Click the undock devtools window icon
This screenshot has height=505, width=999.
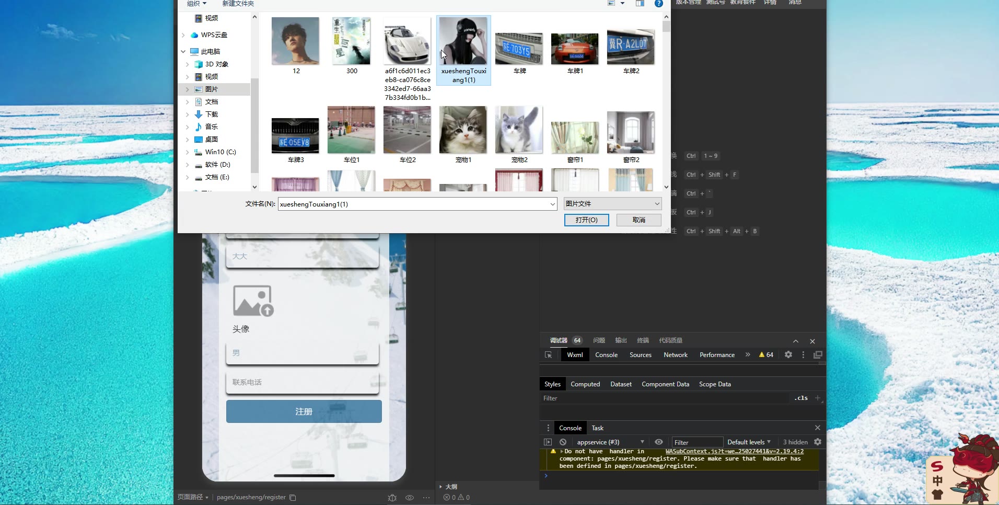pos(818,355)
